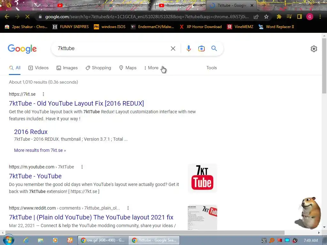
Task: Click the hamster desktop pet
Action: tap(309, 213)
